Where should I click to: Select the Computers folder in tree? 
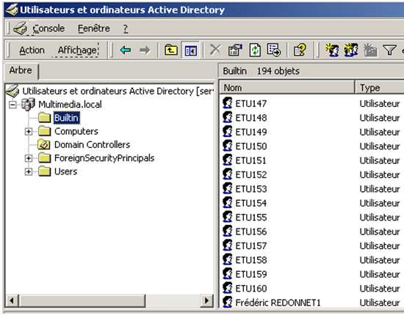(x=76, y=131)
